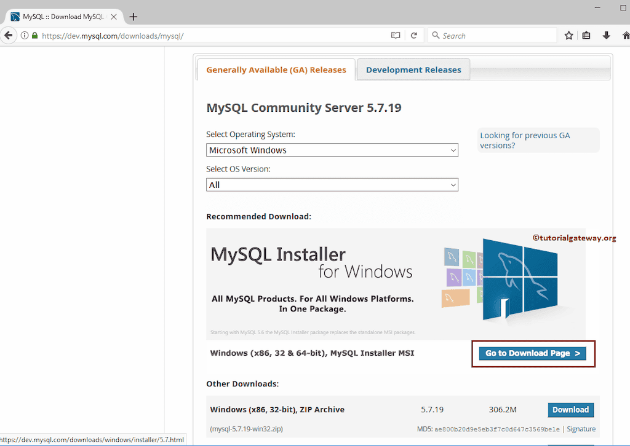Open site information icon in address bar

click(x=25, y=36)
